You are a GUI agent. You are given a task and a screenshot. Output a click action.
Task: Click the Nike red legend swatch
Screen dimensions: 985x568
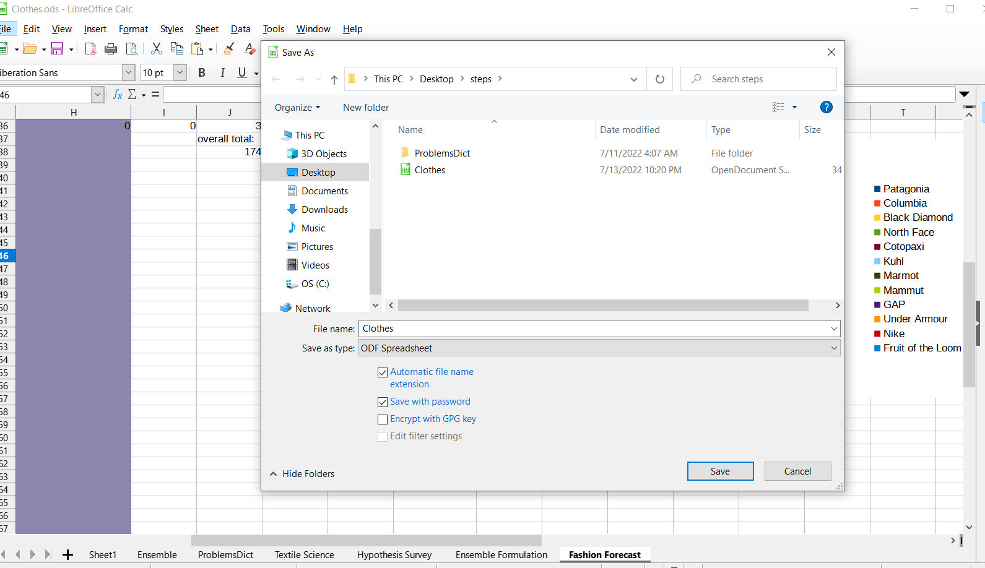[x=877, y=333]
